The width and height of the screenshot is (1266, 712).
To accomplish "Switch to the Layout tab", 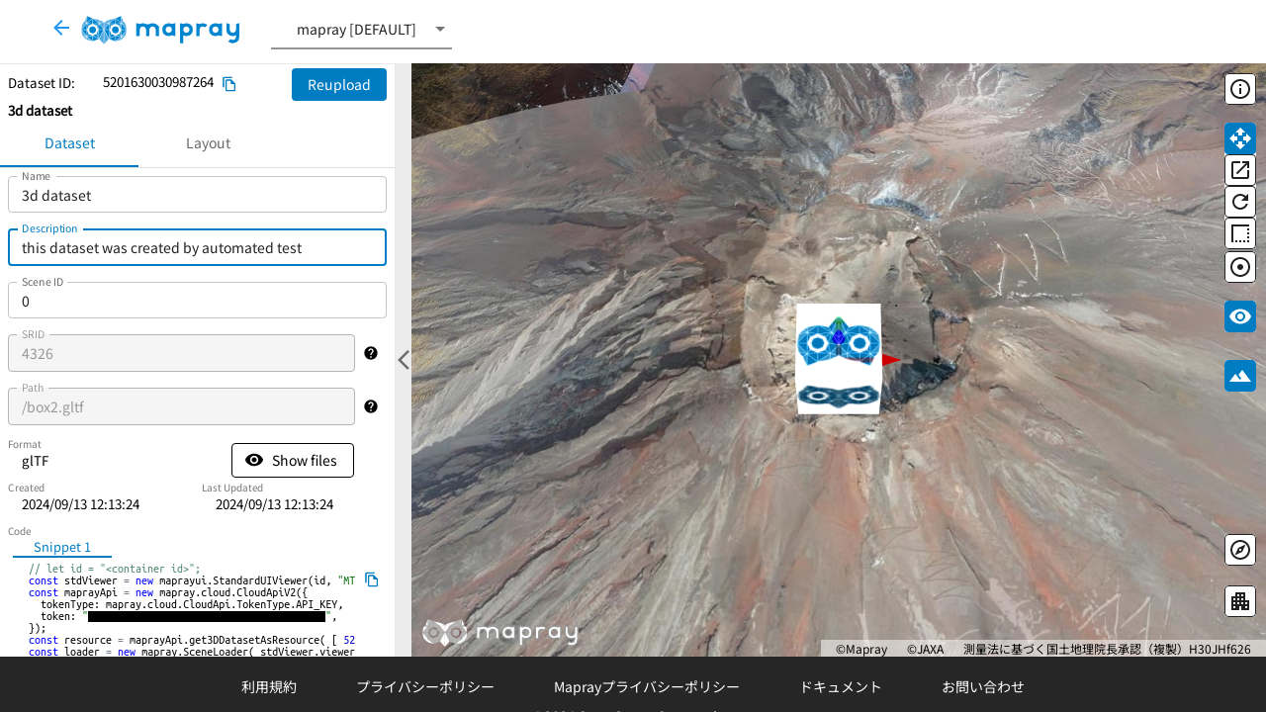I will tap(208, 143).
